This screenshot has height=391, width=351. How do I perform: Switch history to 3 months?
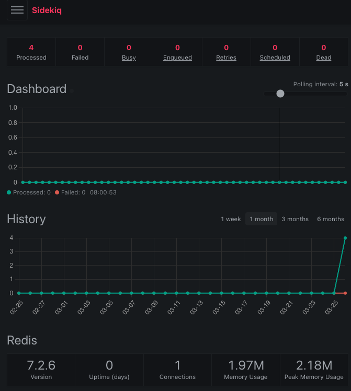click(x=295, y=219)
